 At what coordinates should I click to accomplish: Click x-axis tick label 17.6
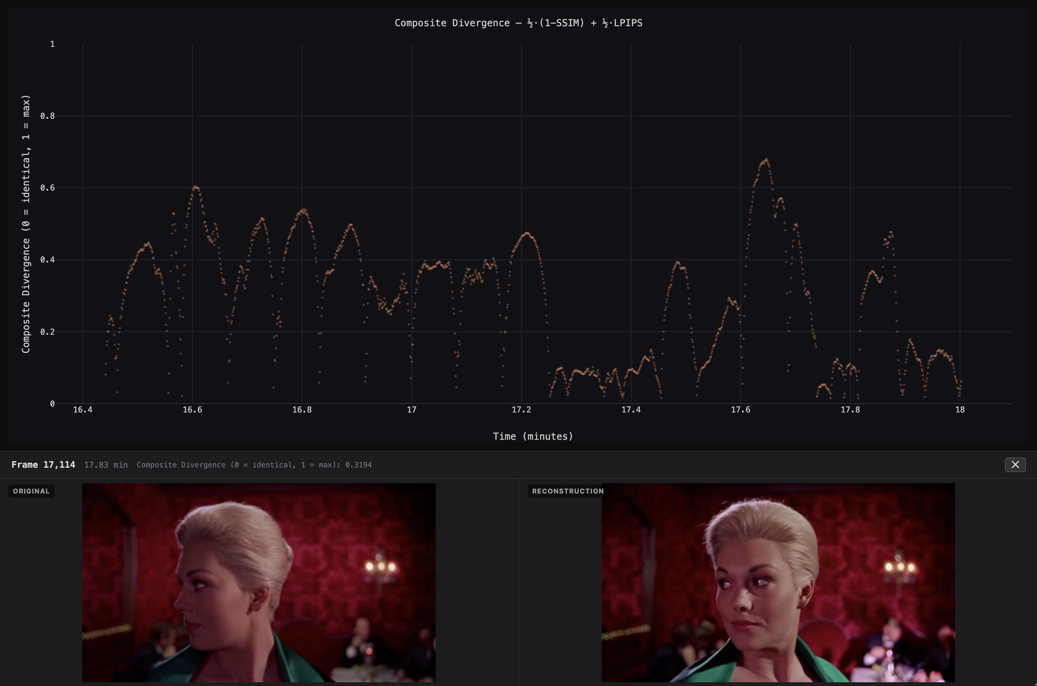click(740, 410)
